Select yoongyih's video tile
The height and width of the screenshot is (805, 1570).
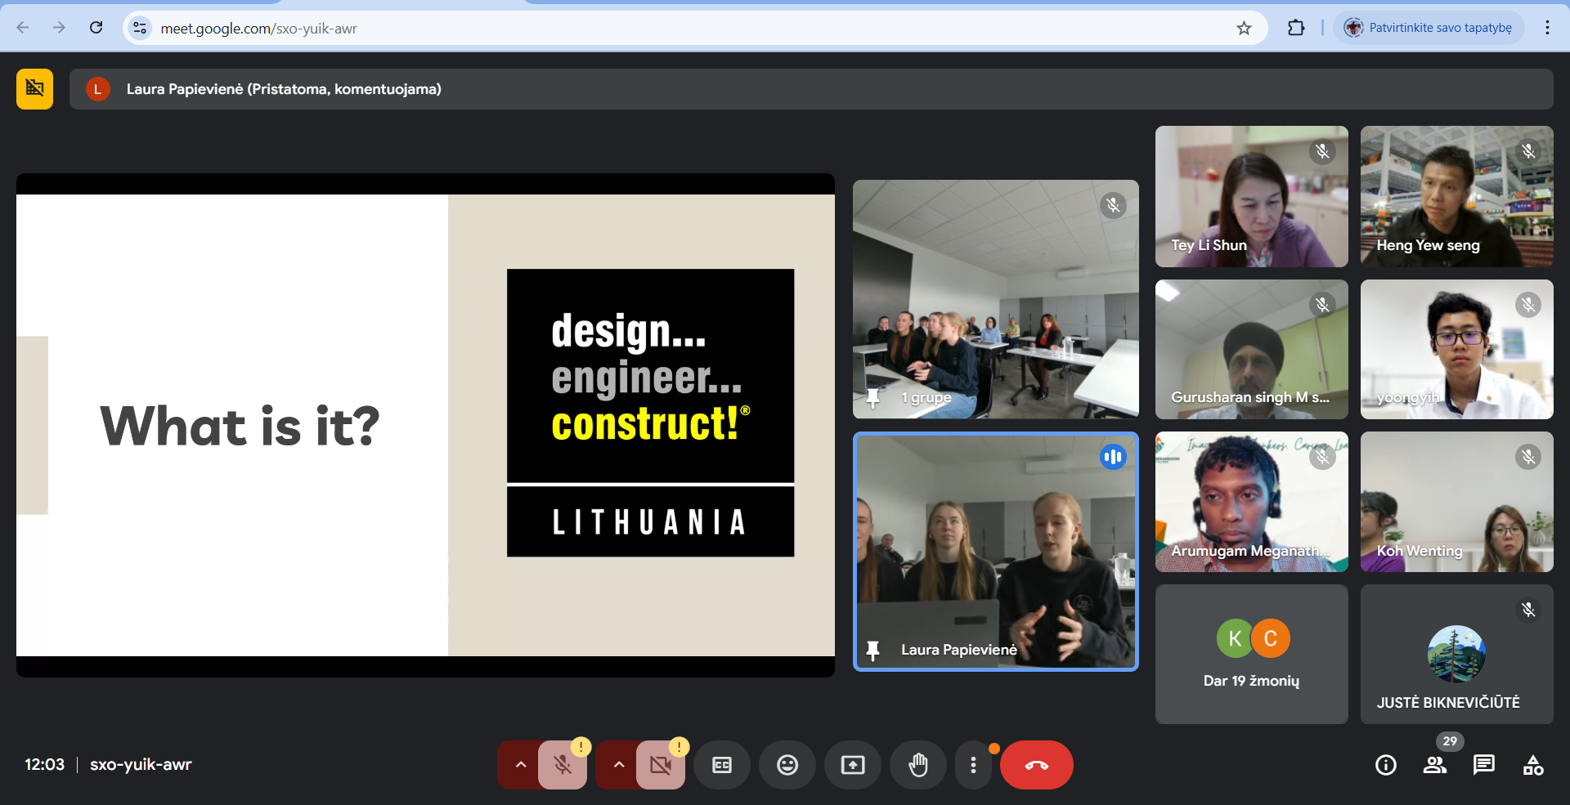point(1456,349)
